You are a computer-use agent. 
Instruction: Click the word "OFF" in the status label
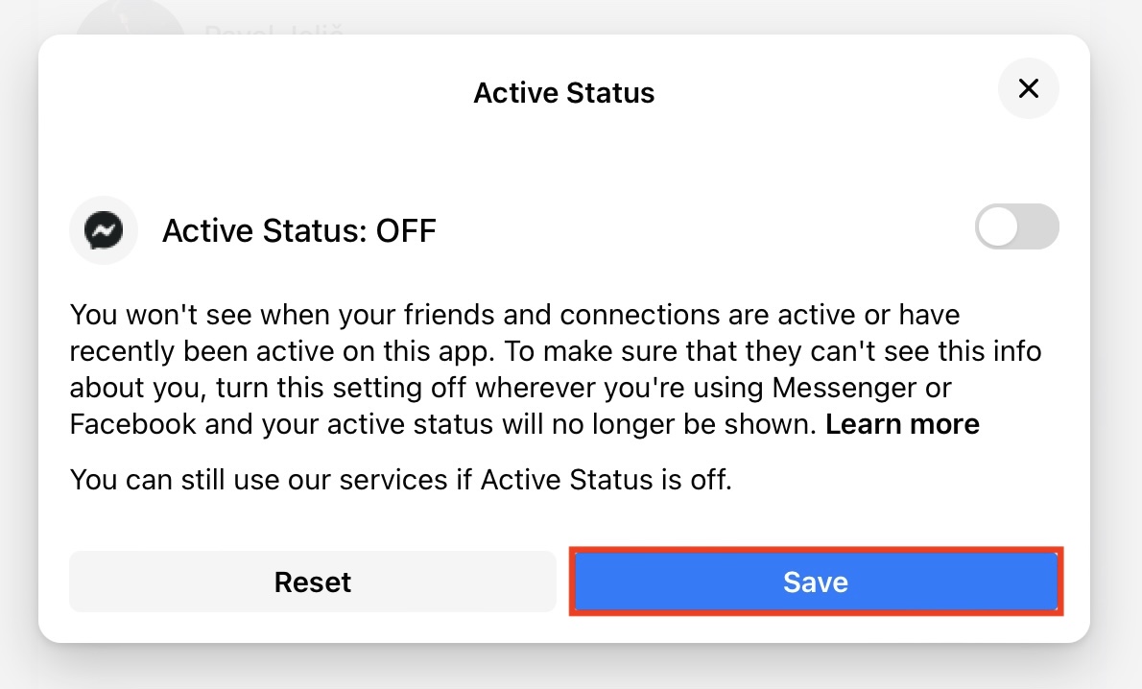click(405, 231)
